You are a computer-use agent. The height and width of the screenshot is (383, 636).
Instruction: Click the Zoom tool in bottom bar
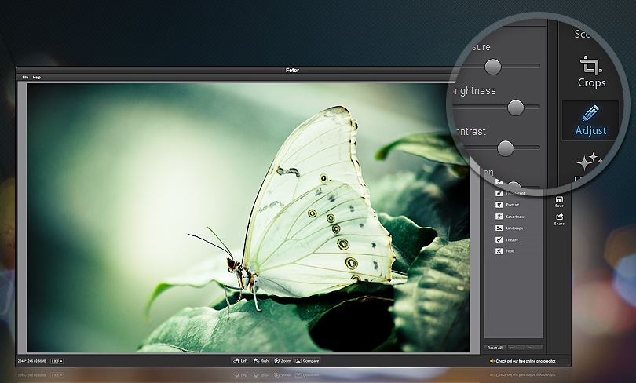282,360
